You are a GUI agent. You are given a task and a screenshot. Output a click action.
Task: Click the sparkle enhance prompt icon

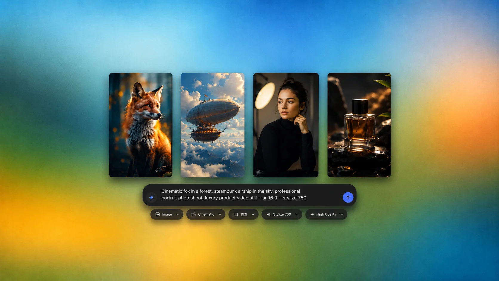coord(151,197)
